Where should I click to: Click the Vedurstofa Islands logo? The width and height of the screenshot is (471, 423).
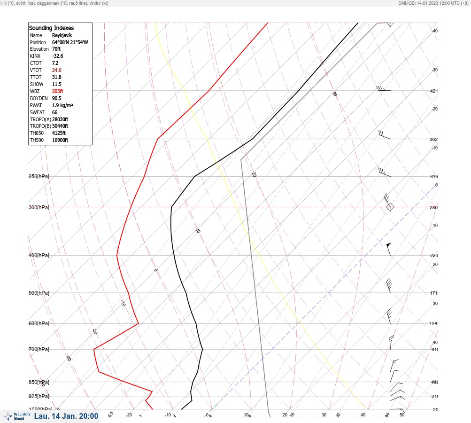17,416
